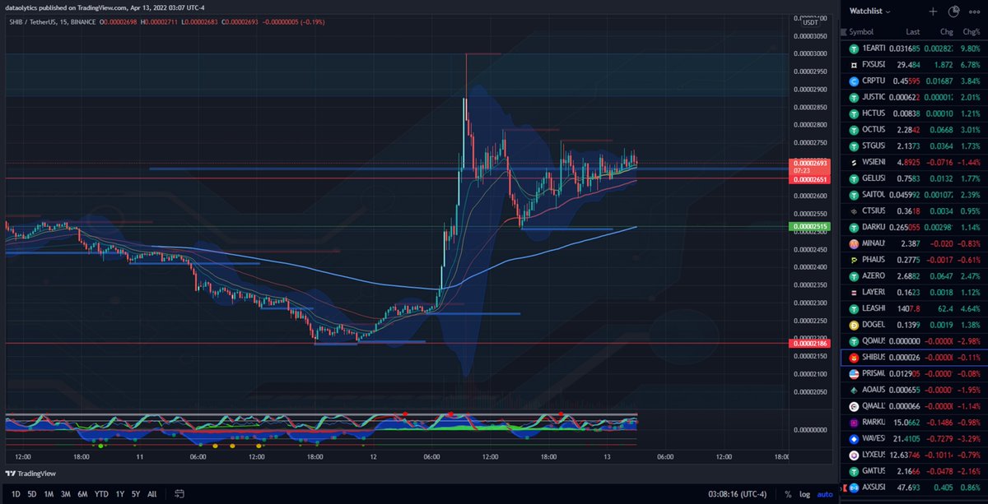This screenshot has height=504, width=988.
Task: Select the WAVES watchlist row
Action: point(914,438)
